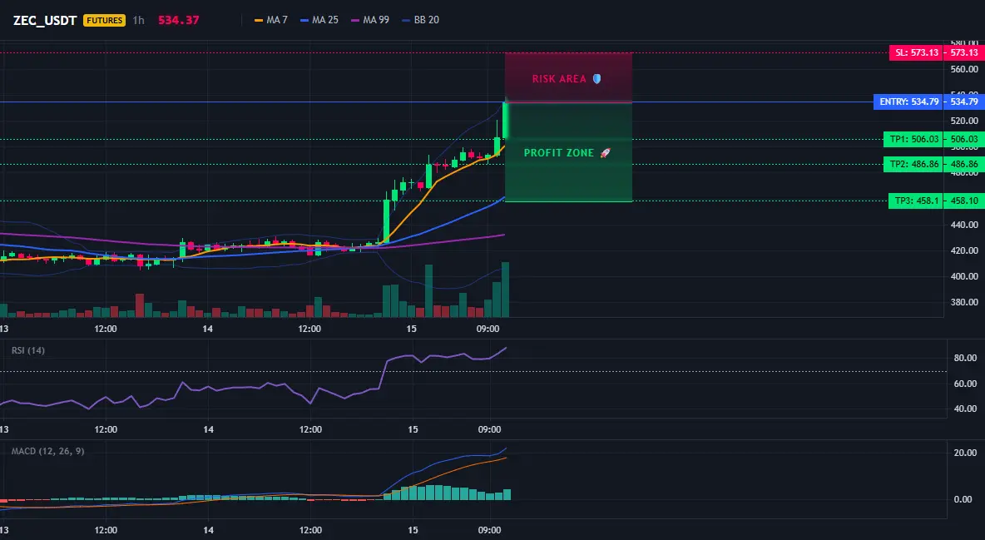Click the RISK AREA label text
Image resolution: width=985 pixels, height=540 pixels.
[559, 79]
